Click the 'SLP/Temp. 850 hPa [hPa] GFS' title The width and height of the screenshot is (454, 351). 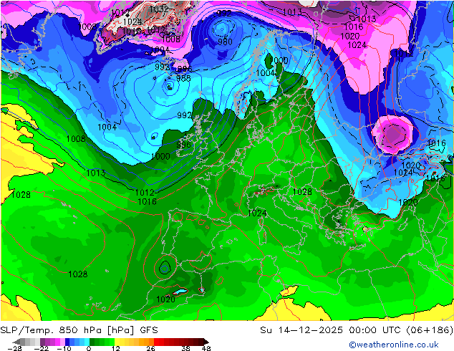(79, 330)
